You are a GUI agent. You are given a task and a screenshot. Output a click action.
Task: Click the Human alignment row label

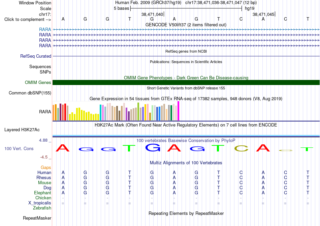pos(44,173)
